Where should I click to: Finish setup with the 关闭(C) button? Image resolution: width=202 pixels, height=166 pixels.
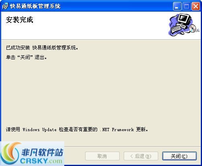pos(180,156)
